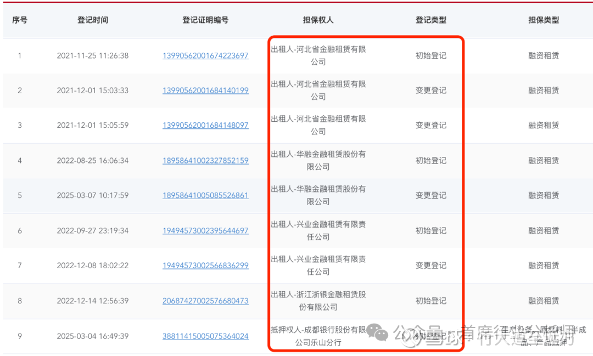Click 河北省金融租赁有限公司 in row 2

(318, 91)
